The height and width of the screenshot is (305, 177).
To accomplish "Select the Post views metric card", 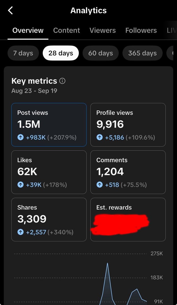I will tap(49, 125).
